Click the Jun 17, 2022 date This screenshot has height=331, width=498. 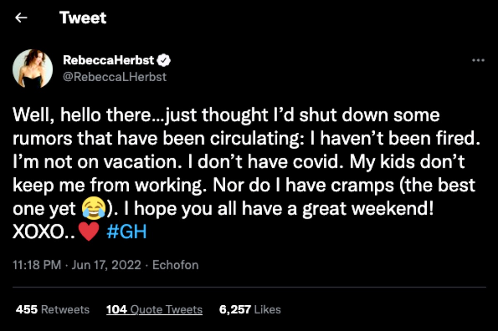106,265
